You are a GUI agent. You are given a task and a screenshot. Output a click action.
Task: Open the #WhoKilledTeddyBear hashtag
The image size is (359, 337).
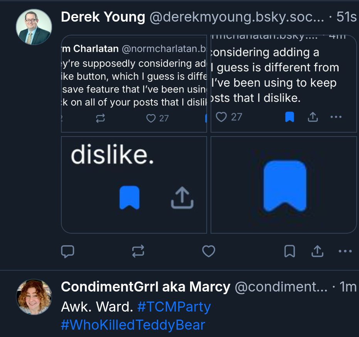[133, 325]
